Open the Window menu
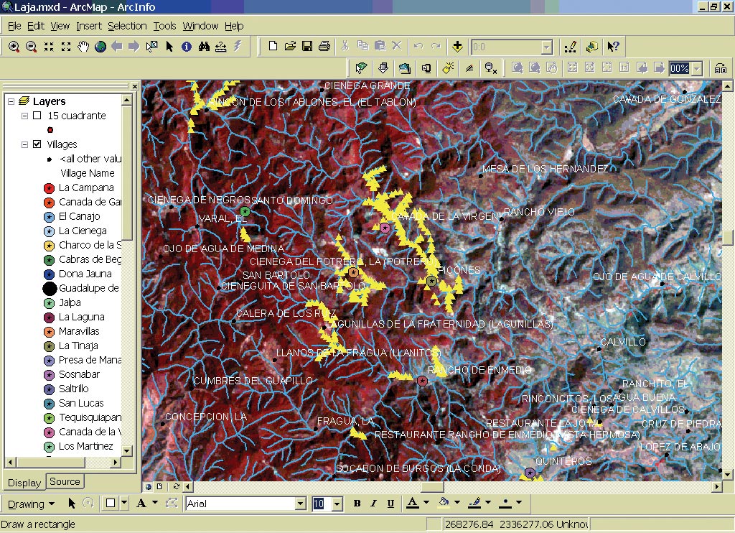This screenshot has width=735, height=533. [200, 26]
